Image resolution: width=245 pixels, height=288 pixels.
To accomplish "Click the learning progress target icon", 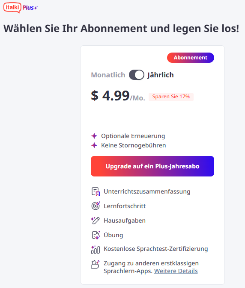I will click(x=96, y=206).
